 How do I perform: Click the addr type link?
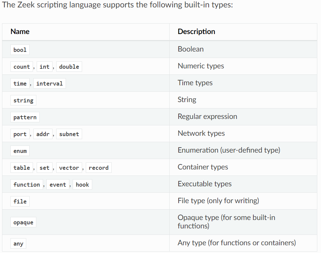[43, 134]
